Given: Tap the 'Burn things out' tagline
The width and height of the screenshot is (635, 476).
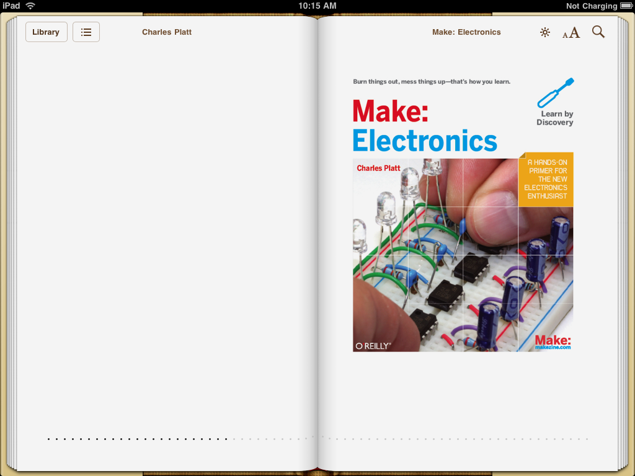Looking at the screenshot, I should (x=432, y=81).
